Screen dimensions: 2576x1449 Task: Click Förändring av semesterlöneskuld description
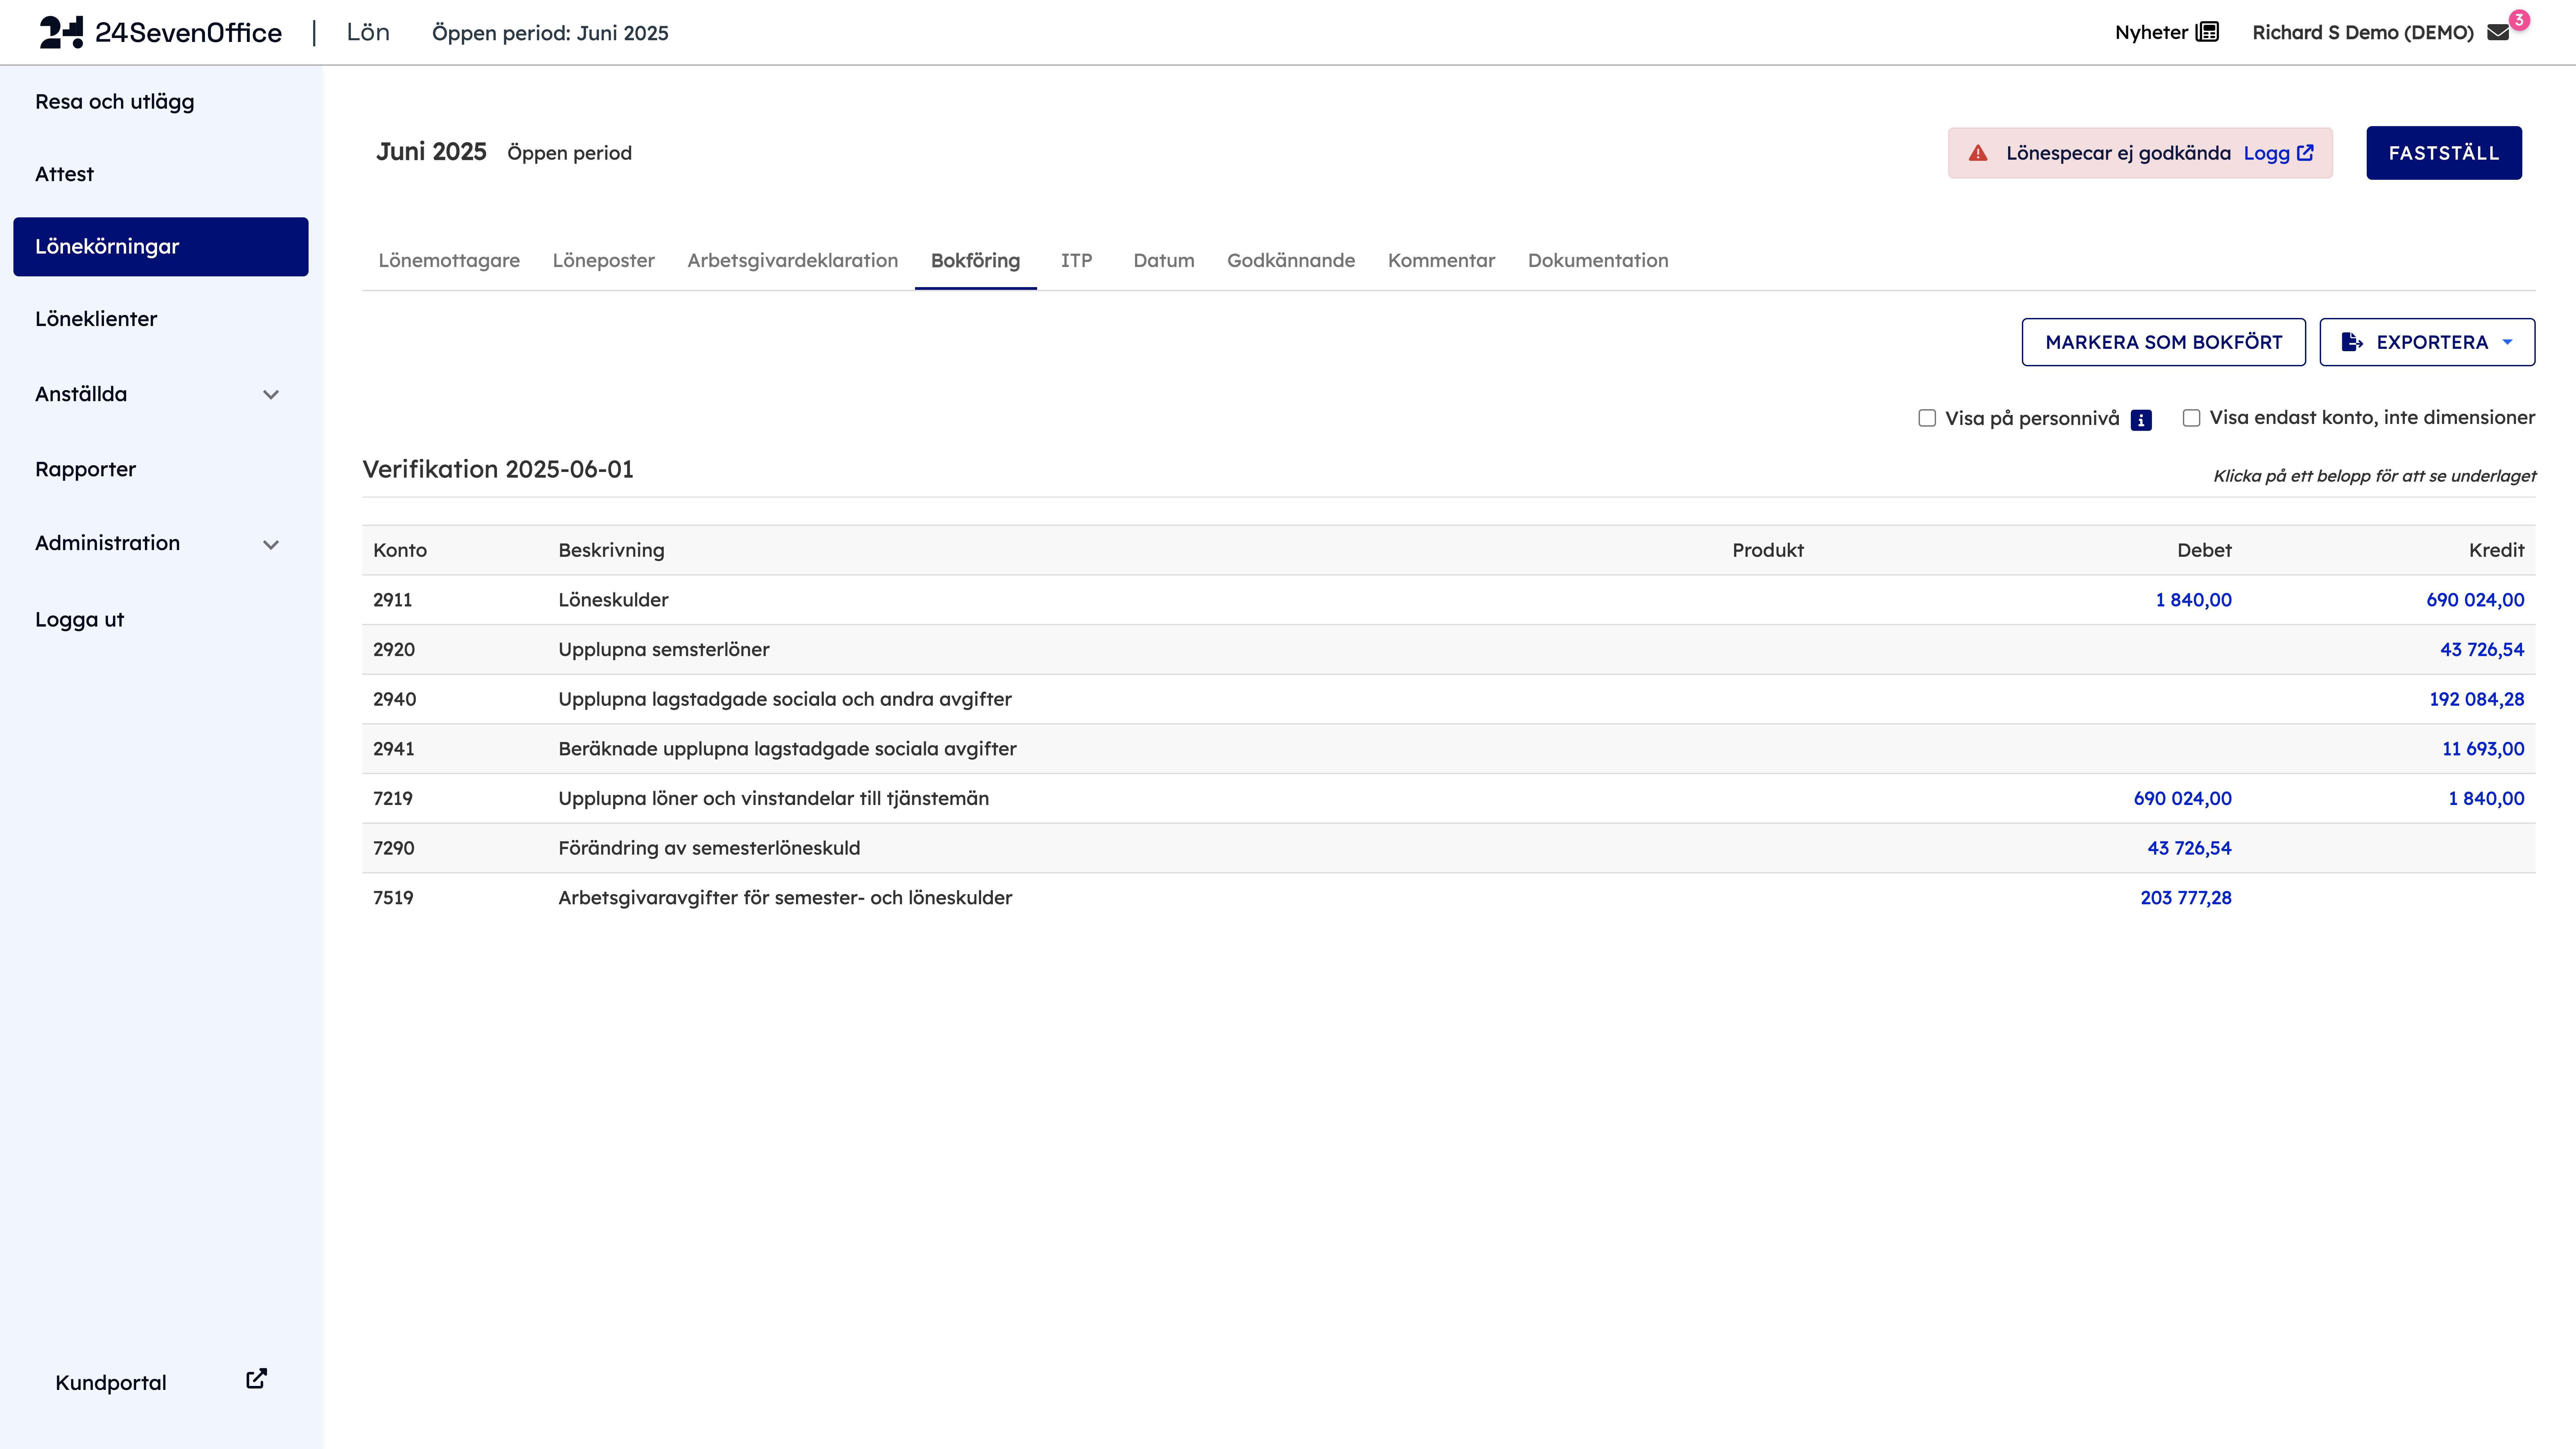click(x=709, y=848)
